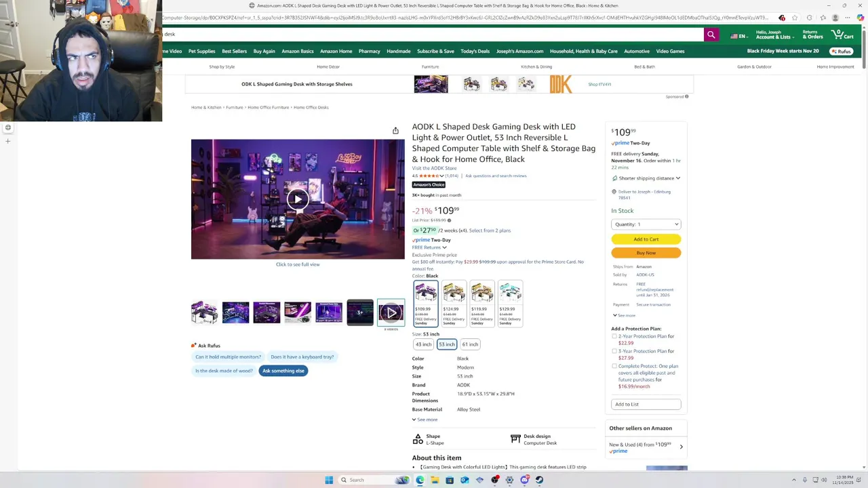Click the browser favorites star in the address bar
This screenshot has height=488, width=868.
(795, 18)
